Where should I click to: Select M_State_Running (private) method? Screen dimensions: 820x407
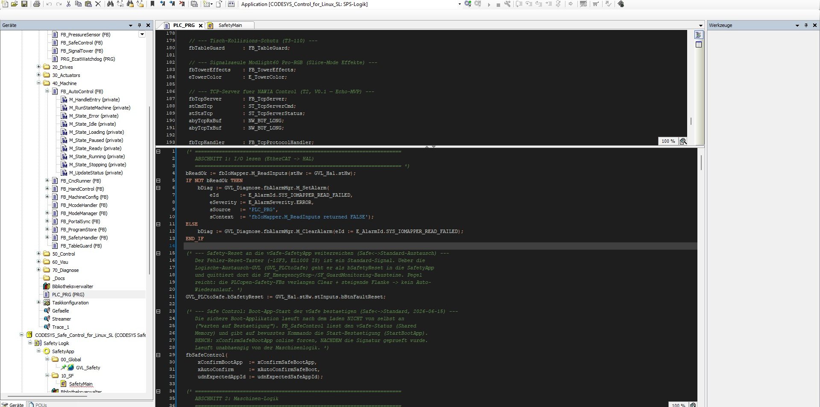[x=97, y=156]
